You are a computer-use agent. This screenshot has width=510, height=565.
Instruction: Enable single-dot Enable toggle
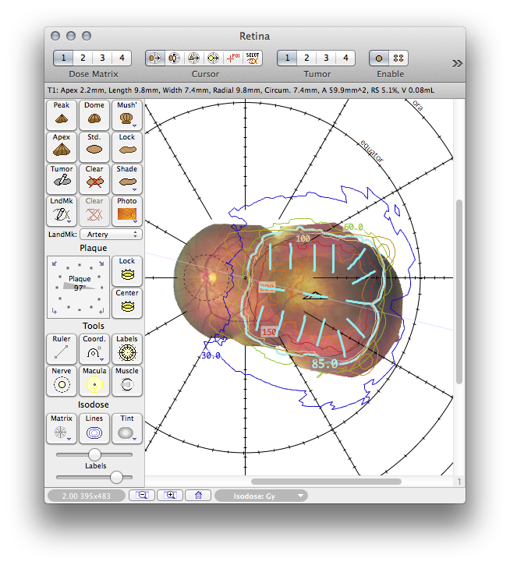click(x=379, y=58)
